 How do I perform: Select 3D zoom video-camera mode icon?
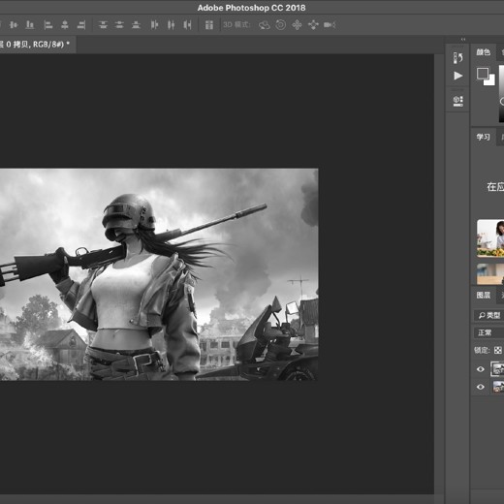(x=330, y=25)
